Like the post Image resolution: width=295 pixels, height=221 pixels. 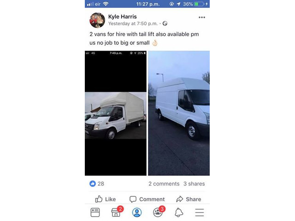pos(106,199)
